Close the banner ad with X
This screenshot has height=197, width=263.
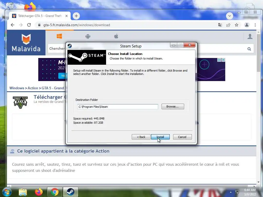223,60
